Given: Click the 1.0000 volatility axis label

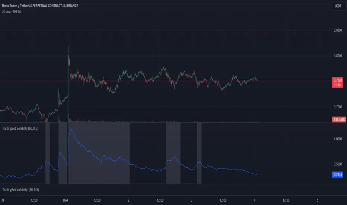Looking at the screenshot, I should click(x=338, y=139).
